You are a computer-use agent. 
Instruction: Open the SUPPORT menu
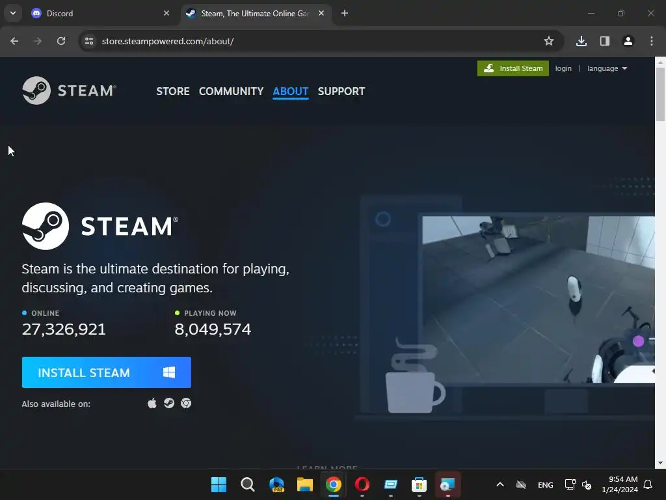341,91
